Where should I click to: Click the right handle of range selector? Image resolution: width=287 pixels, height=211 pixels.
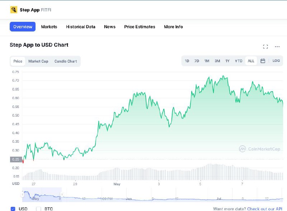coord(62,195)
